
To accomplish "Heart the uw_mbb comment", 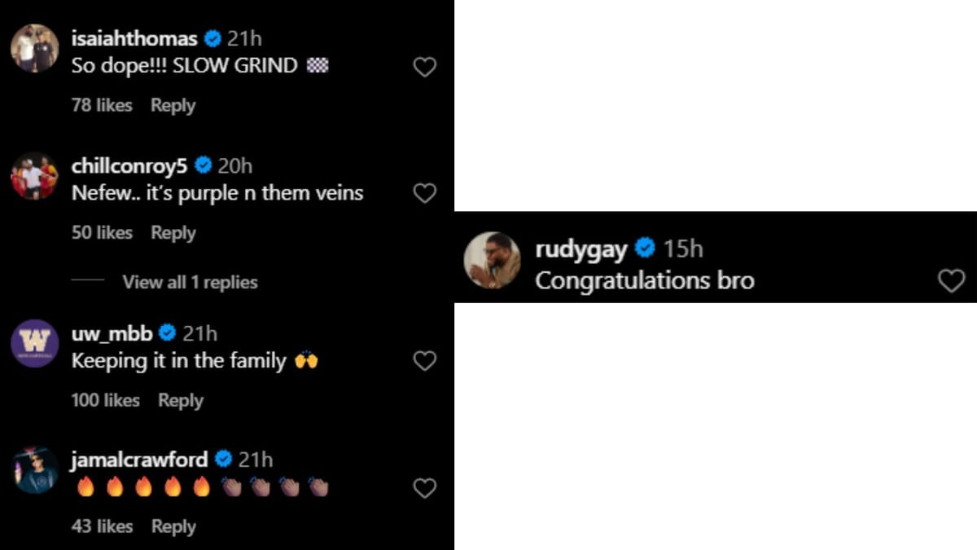I will click(x=425, y=361).
